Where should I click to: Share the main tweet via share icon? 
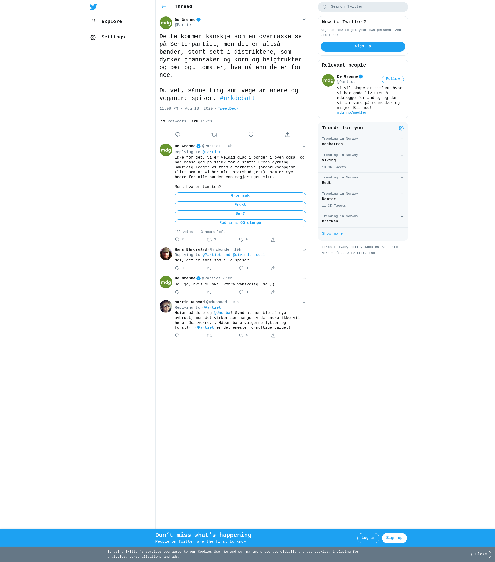coord(287,135)
